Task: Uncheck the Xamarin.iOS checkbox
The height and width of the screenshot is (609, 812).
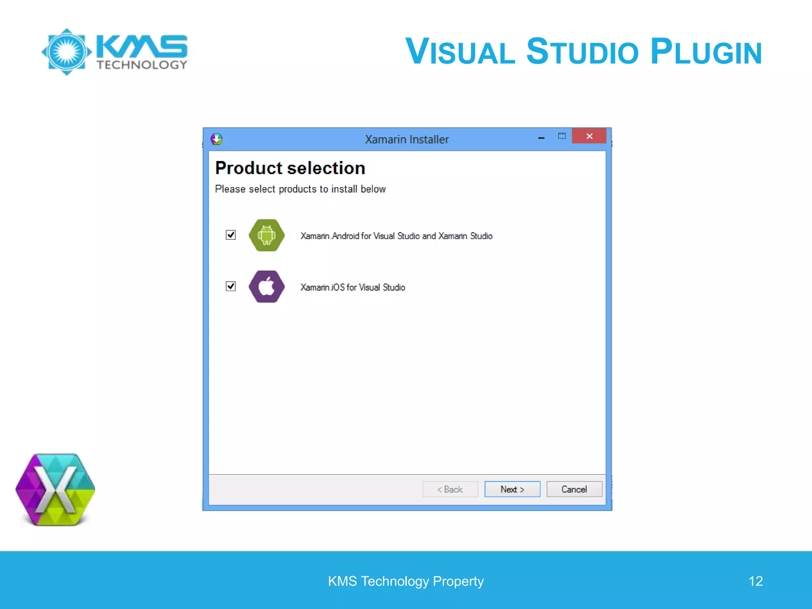Action: [x=231, y=286]
